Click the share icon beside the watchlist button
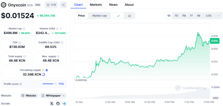Screen dimensions: 223x106 (x=63, y=5)
